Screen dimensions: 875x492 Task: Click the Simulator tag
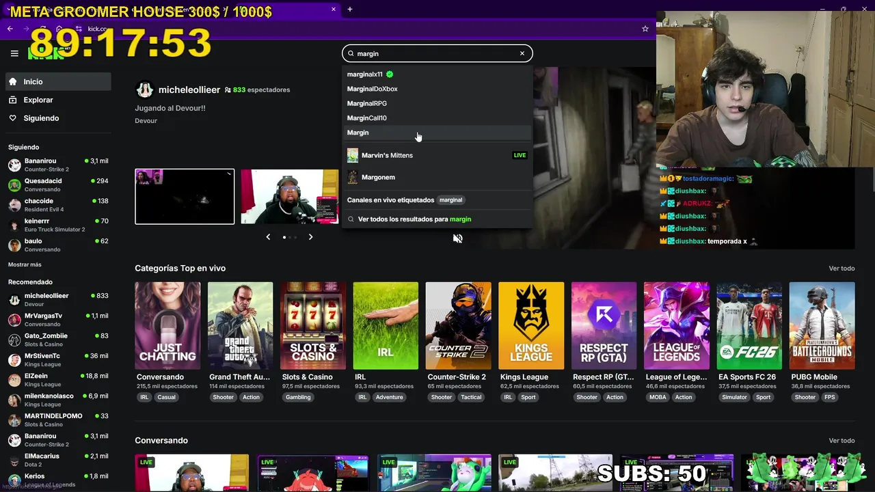[x=735, y=397]
